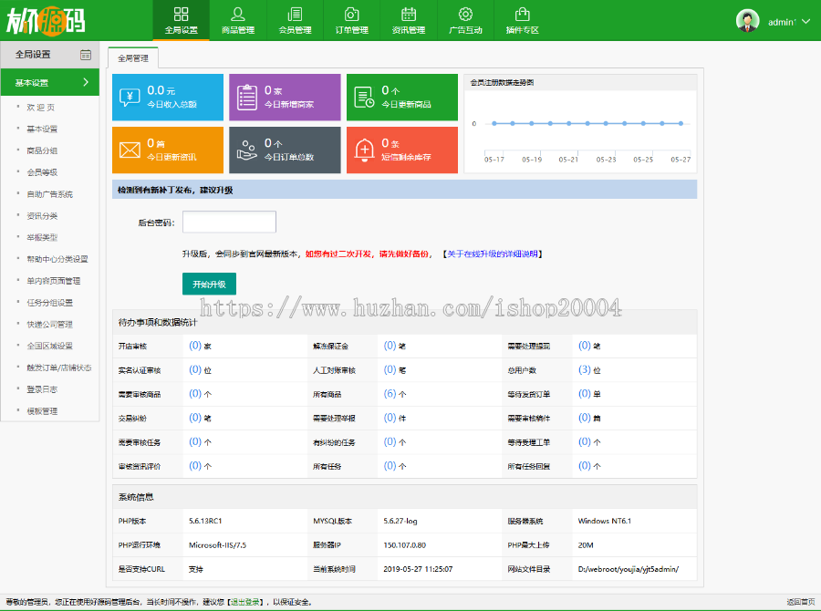Image resolution: width=821 pixels, height=611 pixels.
Task: Open the (0) count for 需要处理举报
Action: coord(390,418)
